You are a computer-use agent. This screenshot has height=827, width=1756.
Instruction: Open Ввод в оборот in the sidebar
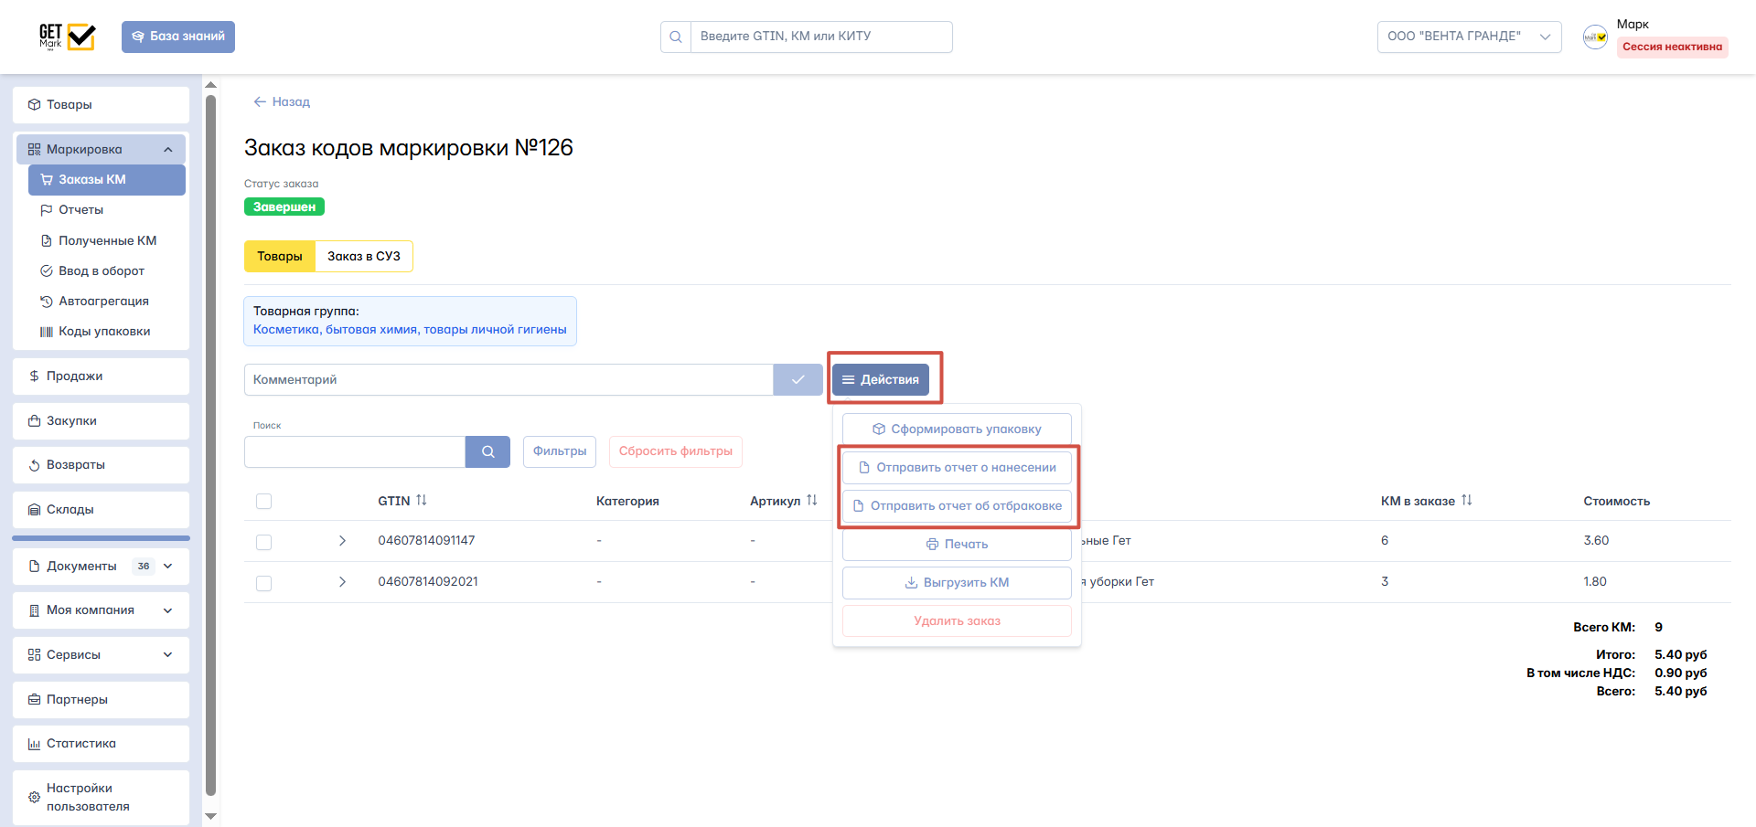107,271
